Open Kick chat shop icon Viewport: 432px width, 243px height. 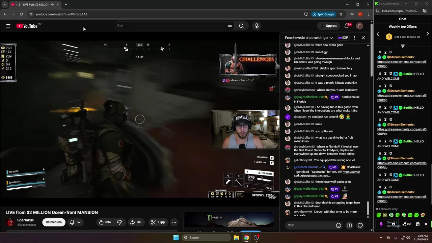click(x=417, y=224)
